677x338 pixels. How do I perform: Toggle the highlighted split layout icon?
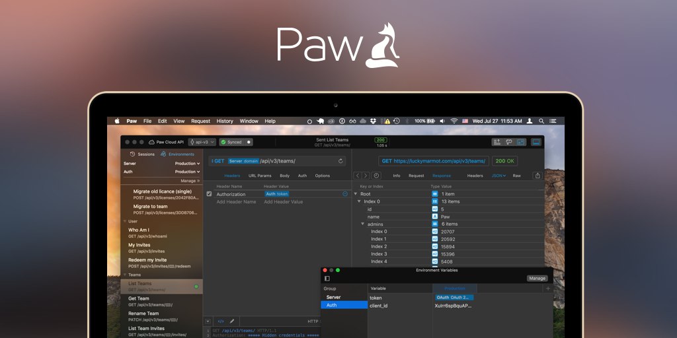[521, 141]
